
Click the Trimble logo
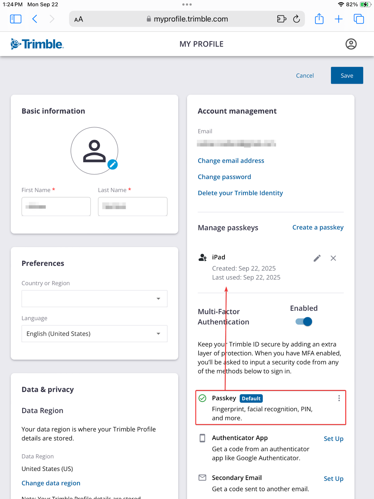pos(37,44)
